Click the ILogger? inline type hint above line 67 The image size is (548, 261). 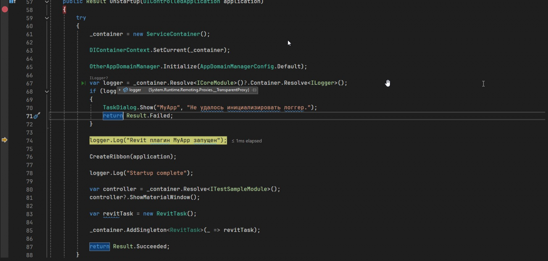(x=98, y=78)
